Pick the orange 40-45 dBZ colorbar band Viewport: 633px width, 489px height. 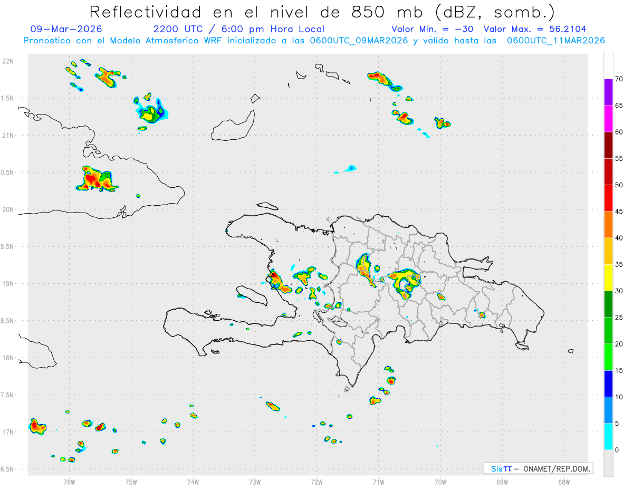point(608,225)
